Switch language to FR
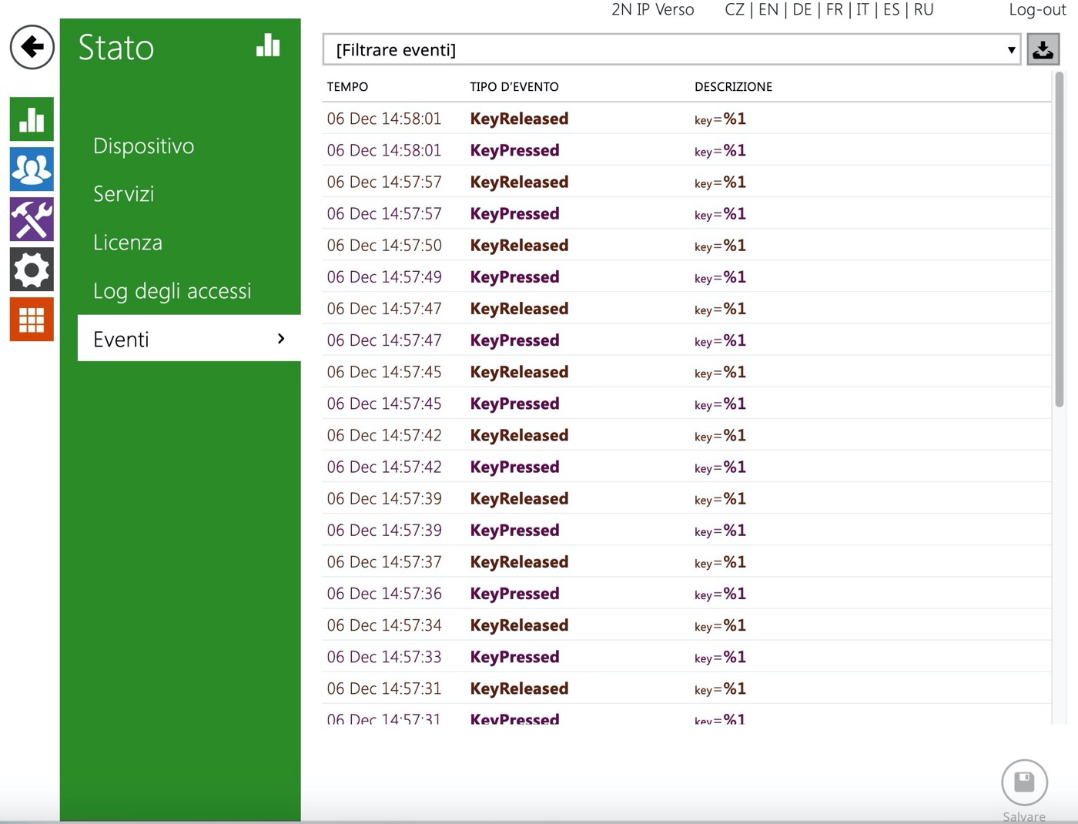 pos(835,10)
